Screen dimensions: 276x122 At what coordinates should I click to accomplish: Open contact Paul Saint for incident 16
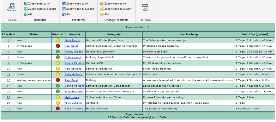coord(71,80)
